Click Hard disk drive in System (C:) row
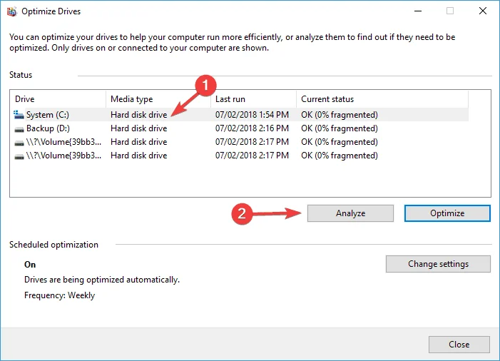Image resolution: width=500 pixels, height=361 pixels. [138, 115]
